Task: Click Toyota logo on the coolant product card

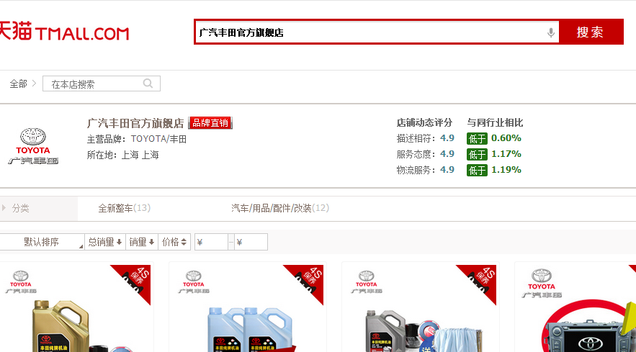Action: [x=194, y=281]
